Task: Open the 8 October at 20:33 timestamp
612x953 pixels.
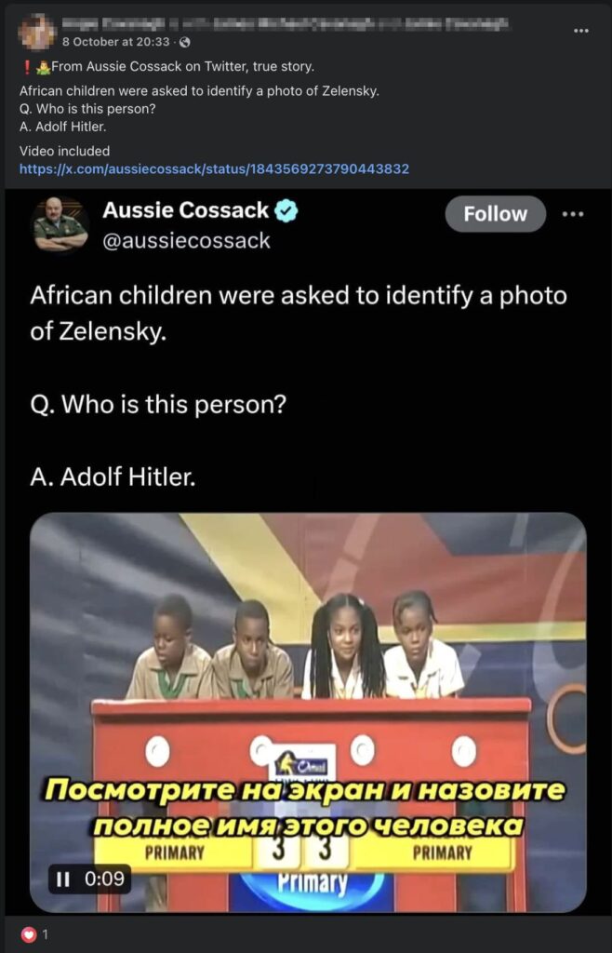Action: coord(116,42)
